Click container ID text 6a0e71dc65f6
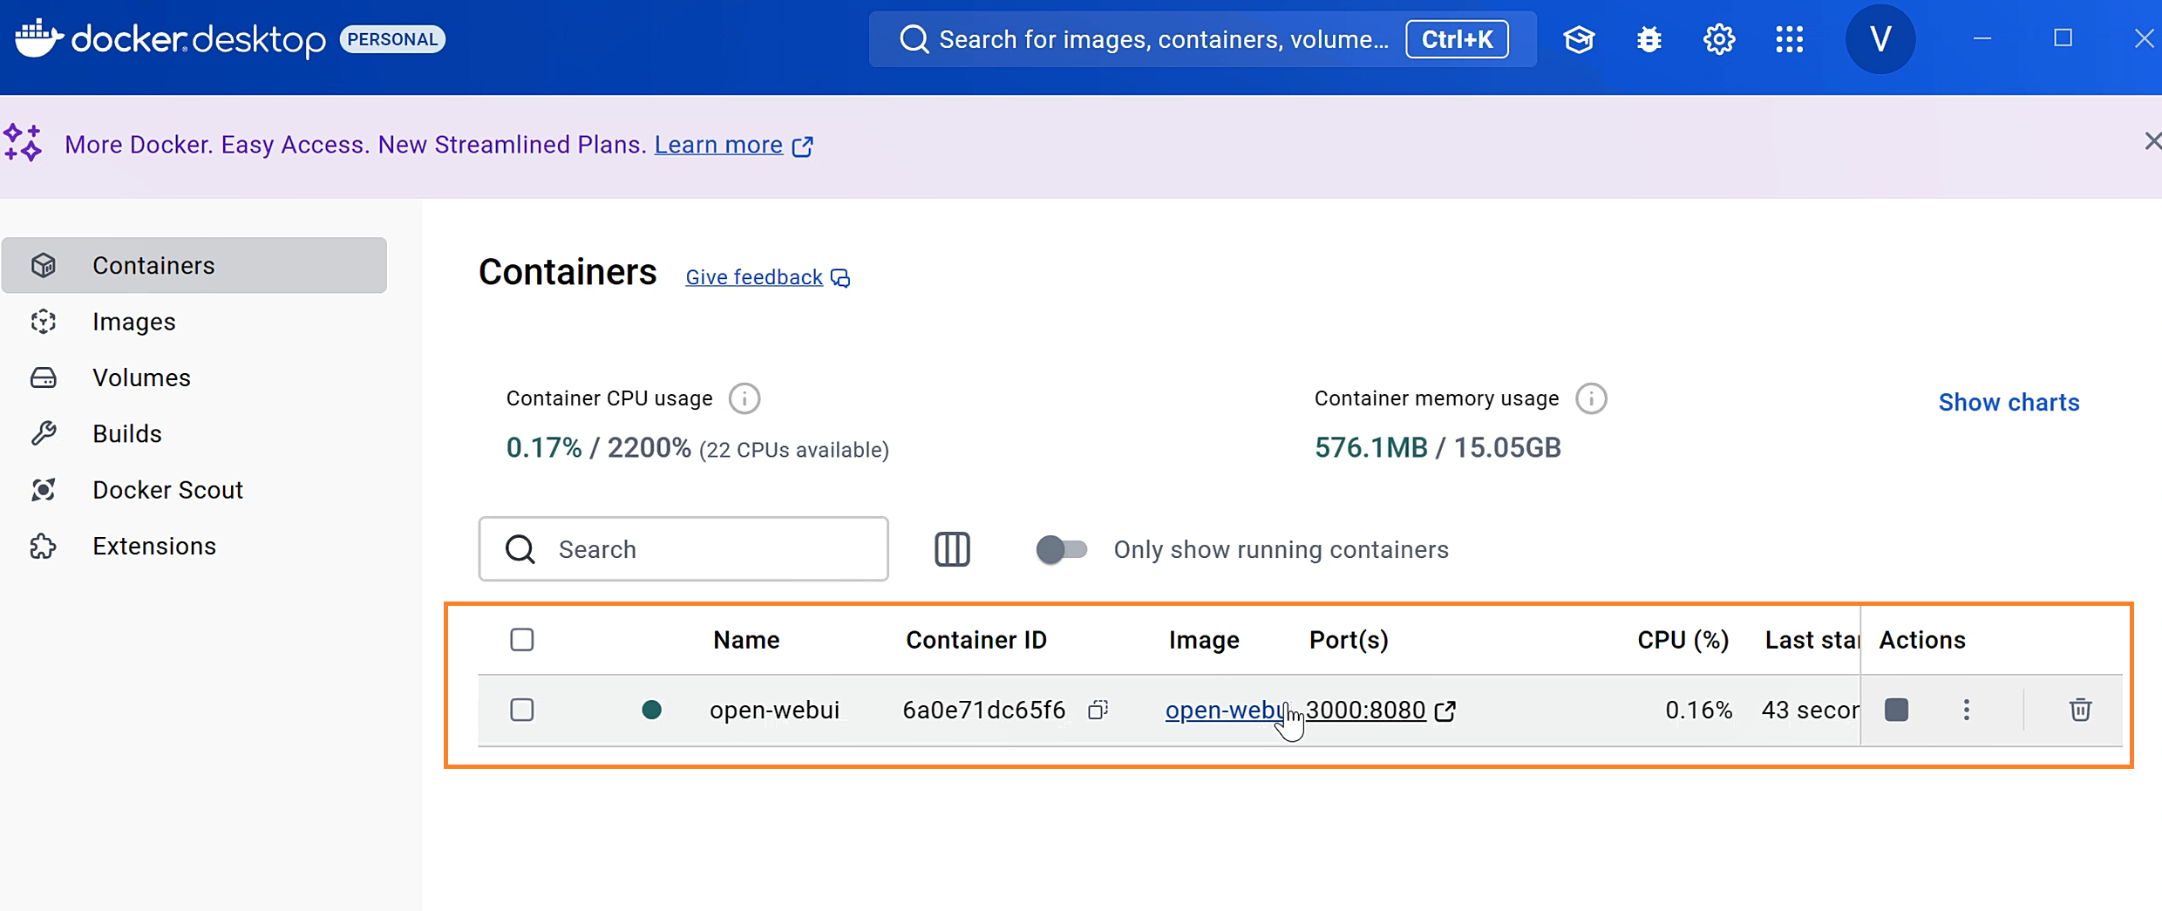The width and height of the screenshot is (2162, 911). click(984, 710)
